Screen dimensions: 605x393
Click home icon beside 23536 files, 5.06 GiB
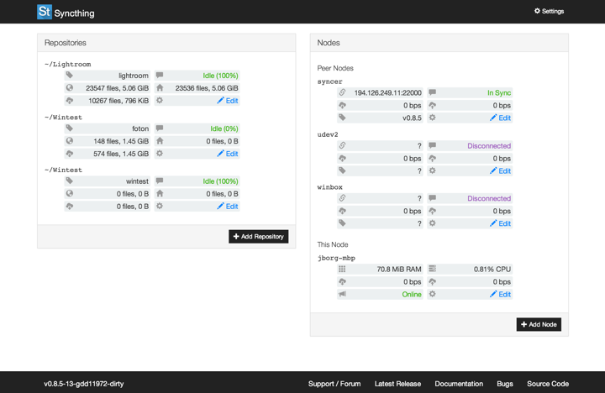click(x=160, y=88)
